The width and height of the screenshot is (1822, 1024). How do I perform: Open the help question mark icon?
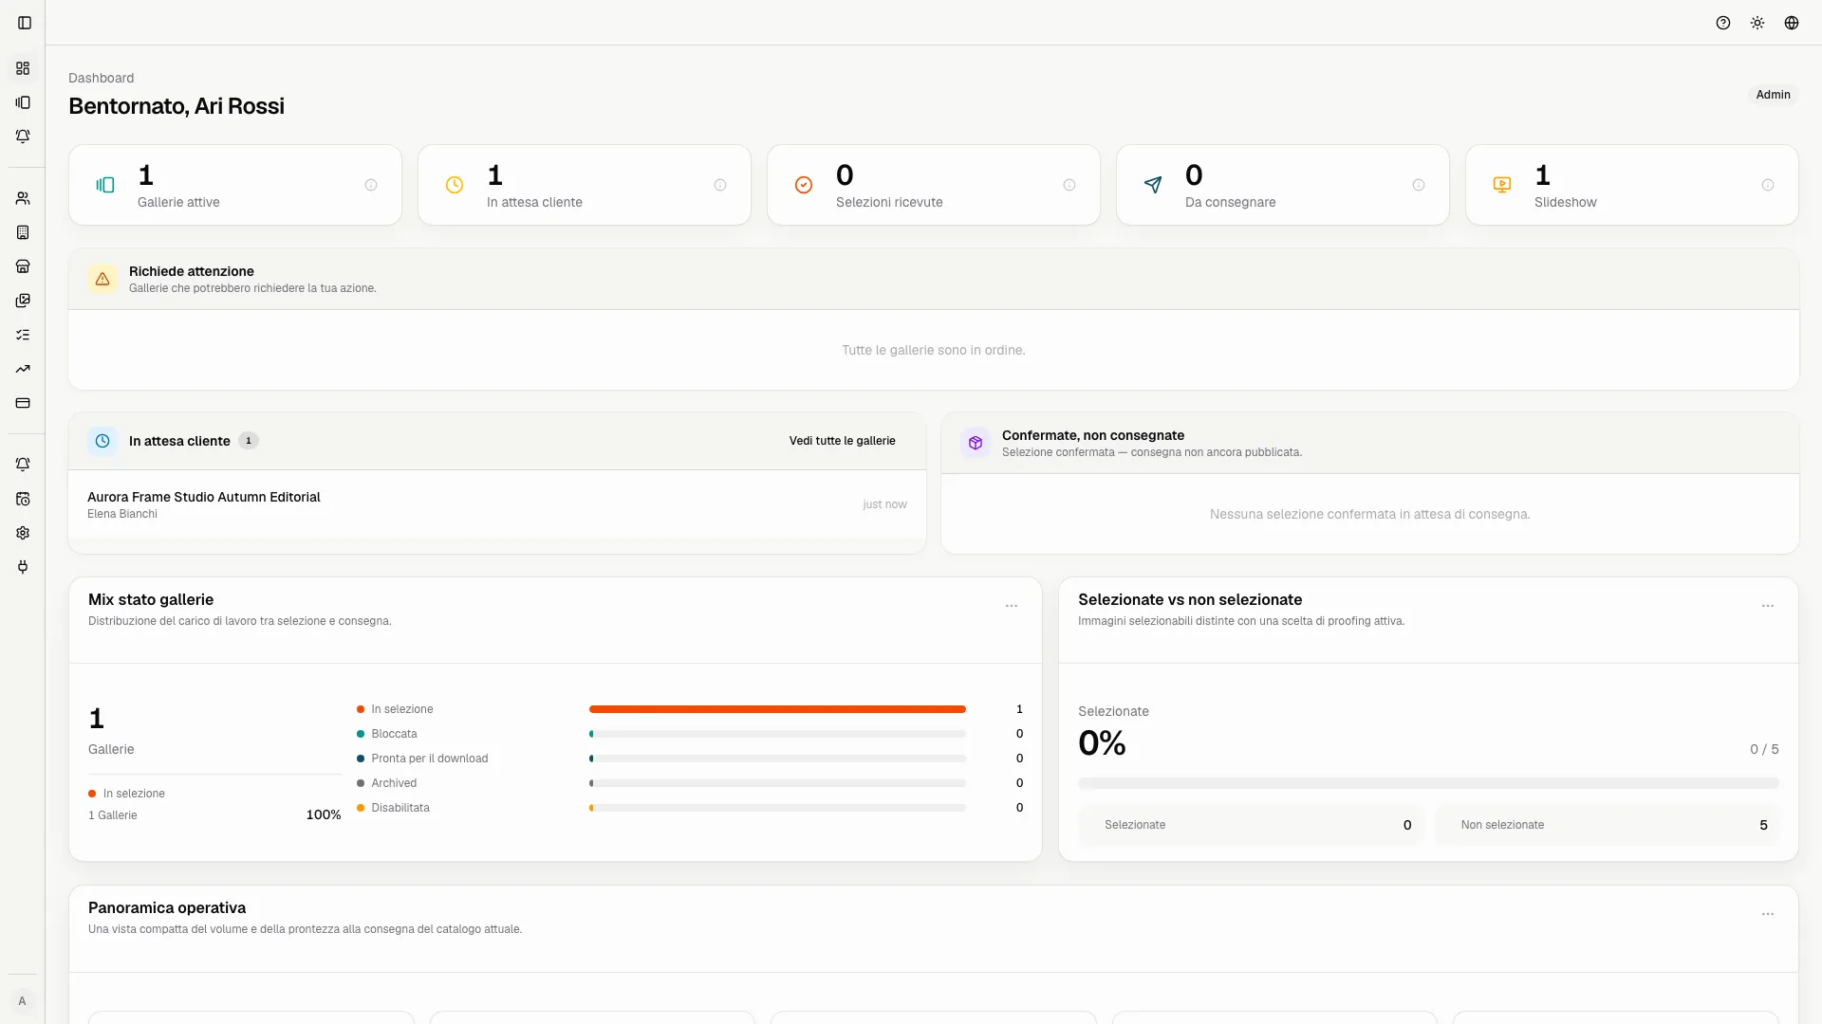point(1723,23)
